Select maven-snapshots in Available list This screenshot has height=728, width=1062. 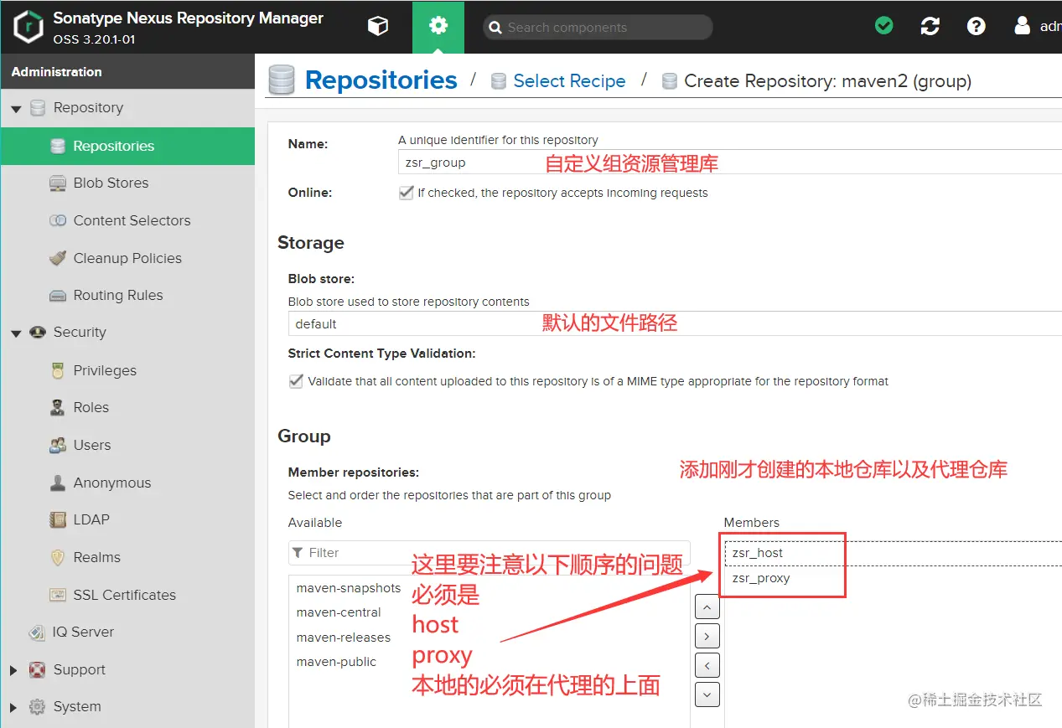[x=349, y=588]
